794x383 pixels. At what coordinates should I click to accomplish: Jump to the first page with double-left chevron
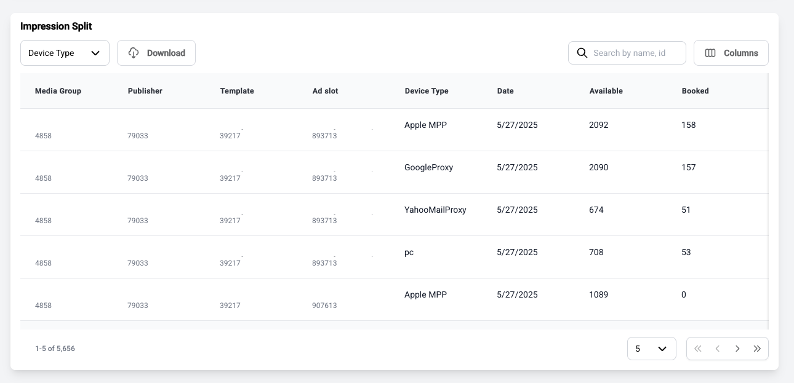click(x=698, y=349)
